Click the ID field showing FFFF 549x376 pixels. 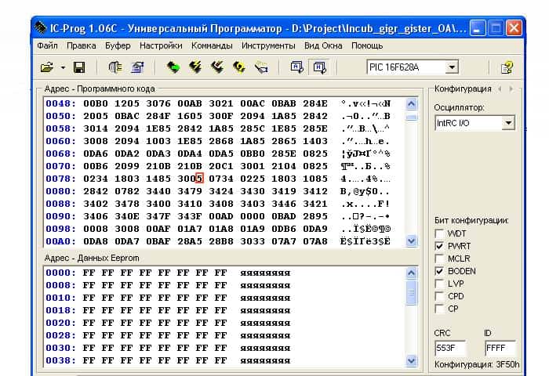pos(500,348)
